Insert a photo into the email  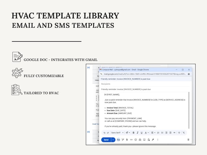[x=144, y=140]
